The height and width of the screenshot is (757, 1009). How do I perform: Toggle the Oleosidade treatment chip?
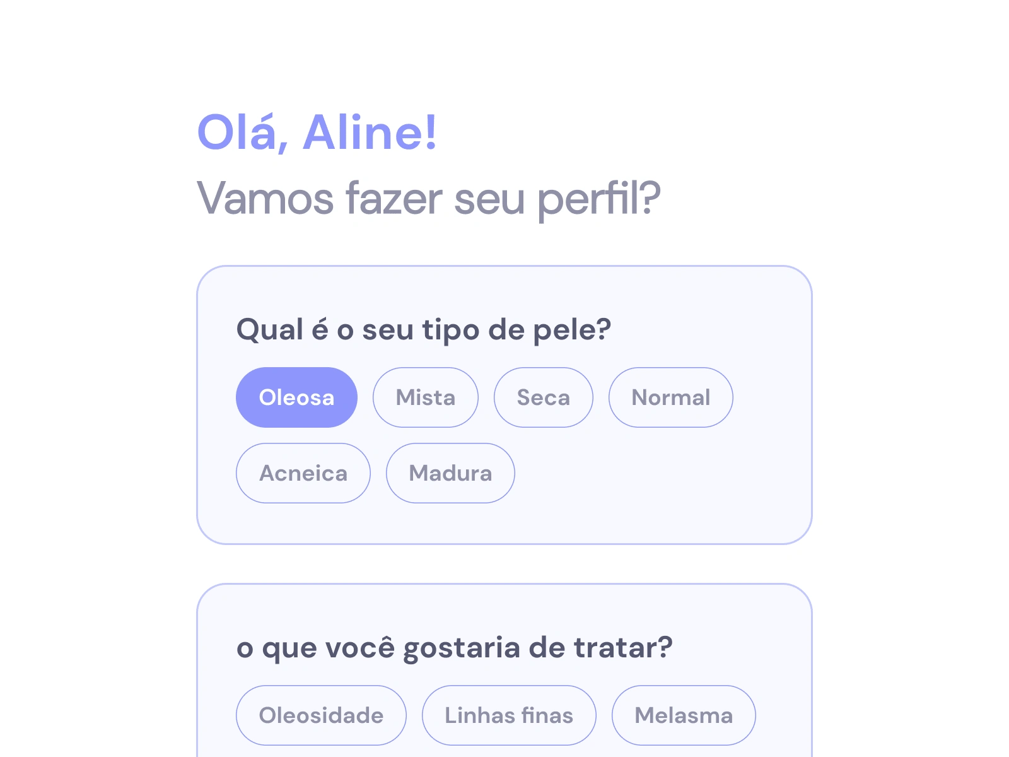pos(321,715)
